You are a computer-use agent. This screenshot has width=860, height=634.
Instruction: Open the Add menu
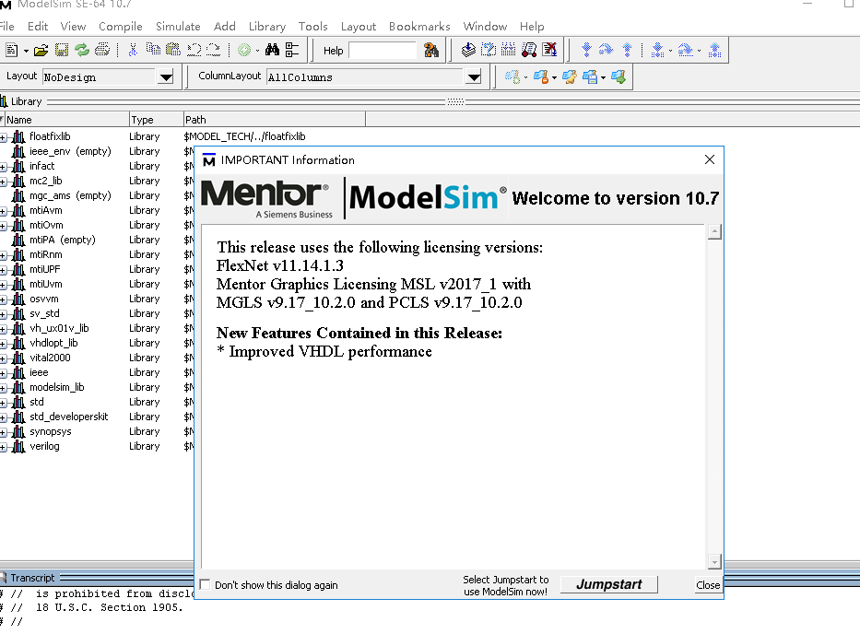[x=224, y=27]
